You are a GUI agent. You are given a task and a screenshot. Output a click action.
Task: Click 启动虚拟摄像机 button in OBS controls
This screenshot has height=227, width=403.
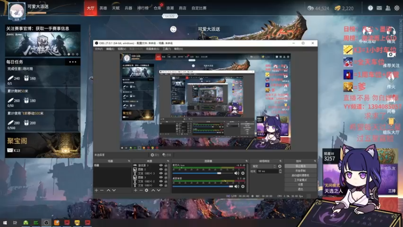click(300, 175)
